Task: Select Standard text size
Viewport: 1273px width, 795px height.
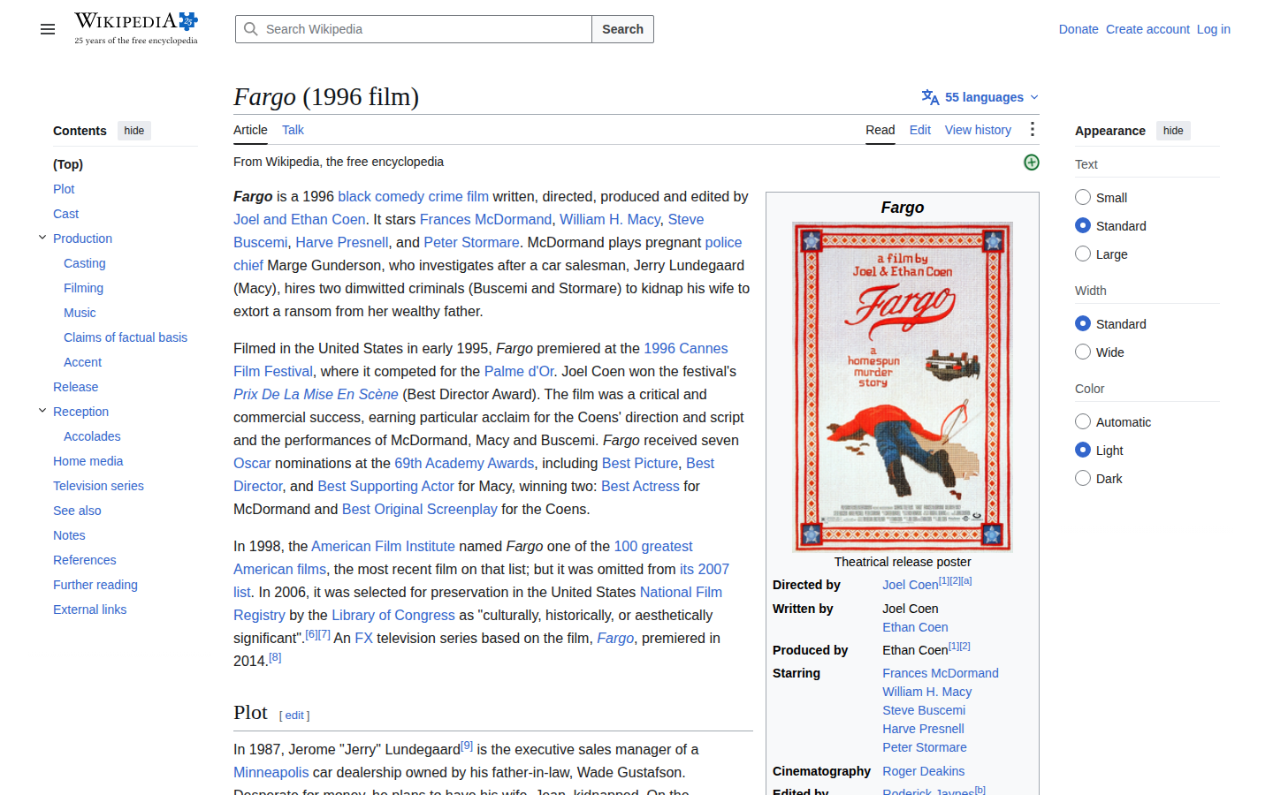Action: point(1083,225)
